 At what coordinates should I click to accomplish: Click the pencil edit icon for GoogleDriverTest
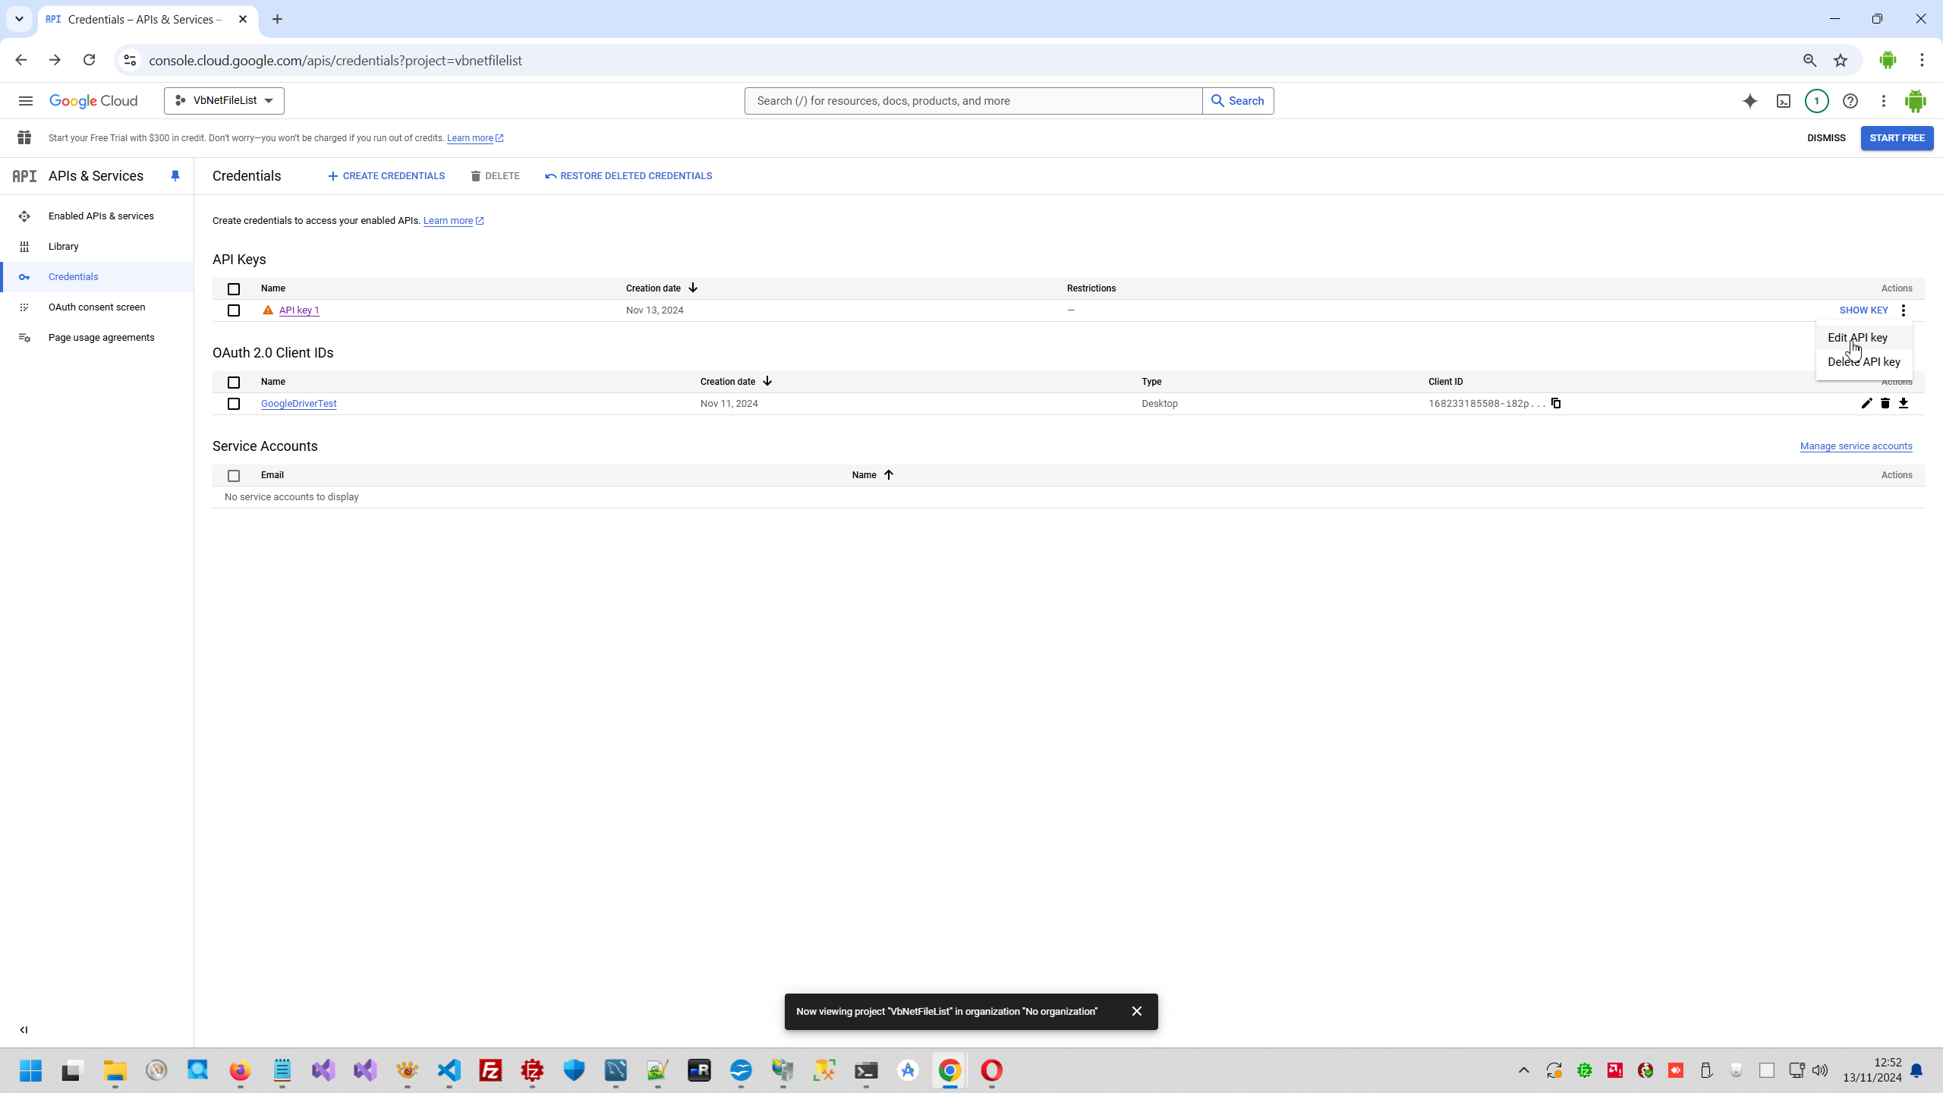pyautogui.click(x=1866, y=403)
